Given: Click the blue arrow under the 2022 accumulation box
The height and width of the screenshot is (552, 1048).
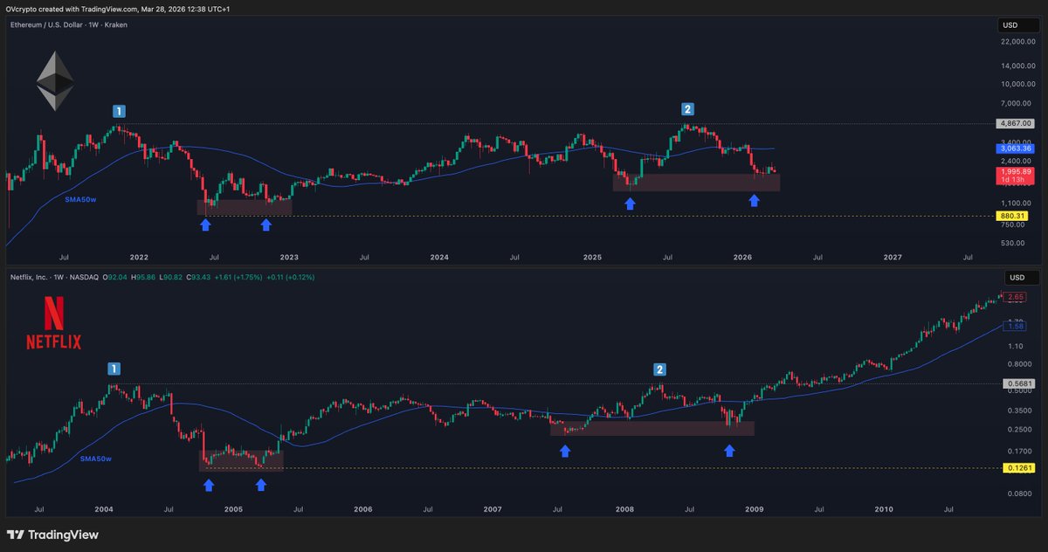Looking at the screenshot, I should (x=206, y=224).
